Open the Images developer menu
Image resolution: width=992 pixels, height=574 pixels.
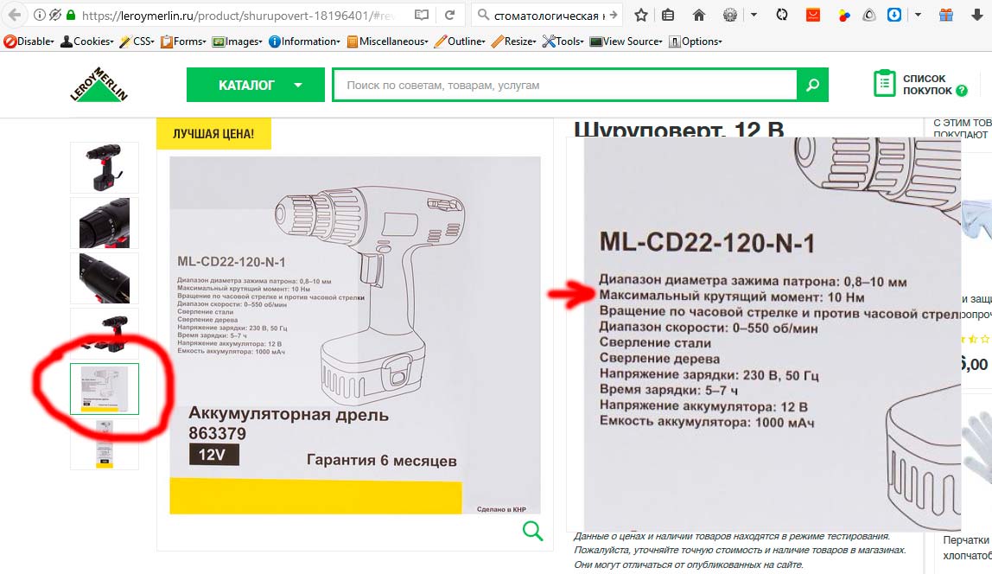(238, 41)
